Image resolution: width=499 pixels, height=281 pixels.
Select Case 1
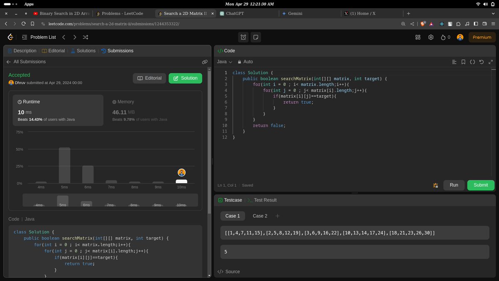click(232, 216)
